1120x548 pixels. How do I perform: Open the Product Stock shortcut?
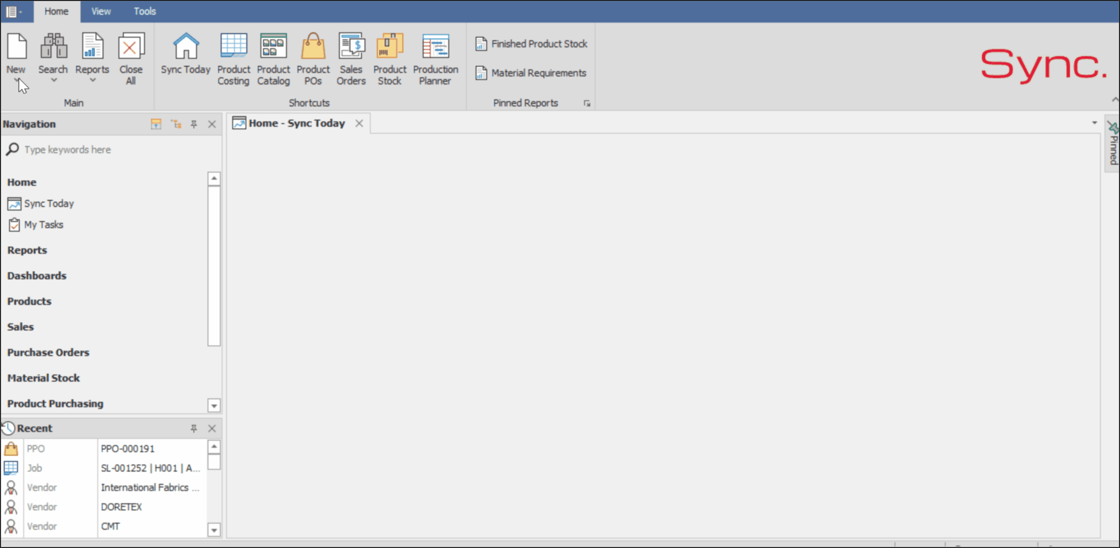click(390, 59)
